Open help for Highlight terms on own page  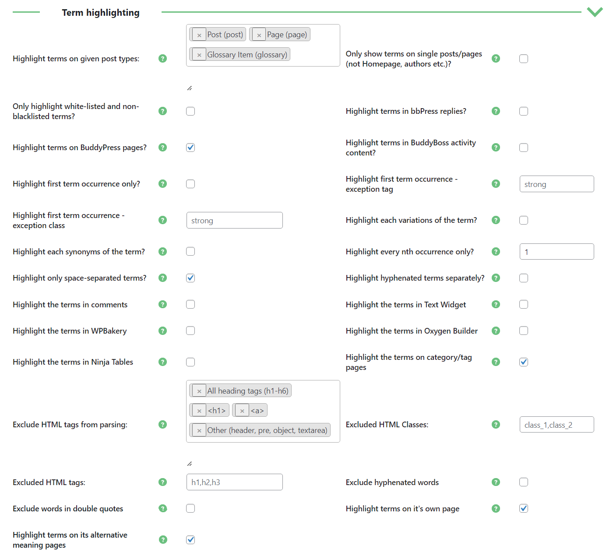(x=496, y=508)
